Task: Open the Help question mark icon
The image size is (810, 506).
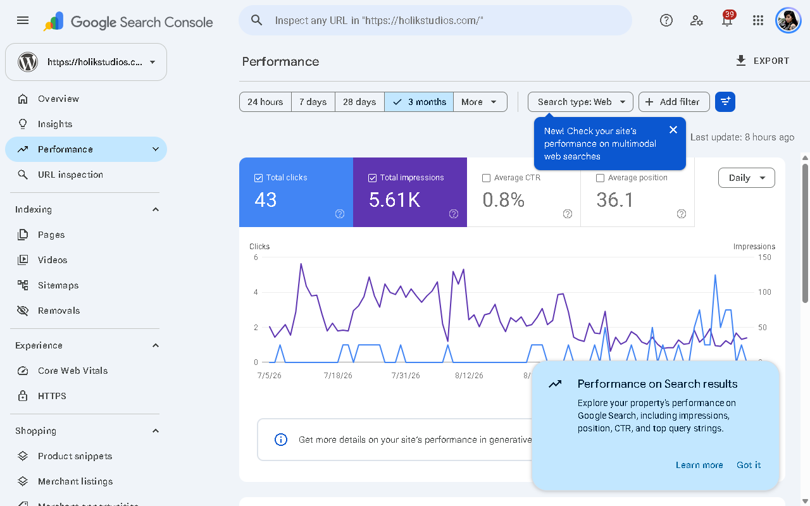Action: click(666, 20)
